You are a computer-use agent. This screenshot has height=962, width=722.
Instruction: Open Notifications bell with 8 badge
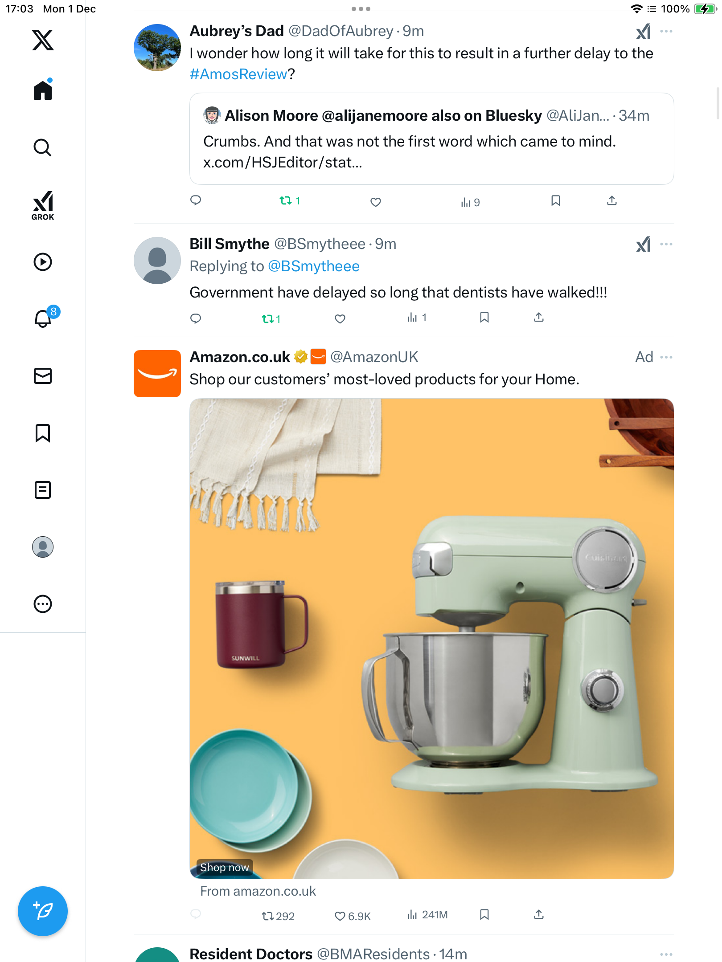(44, 318)
